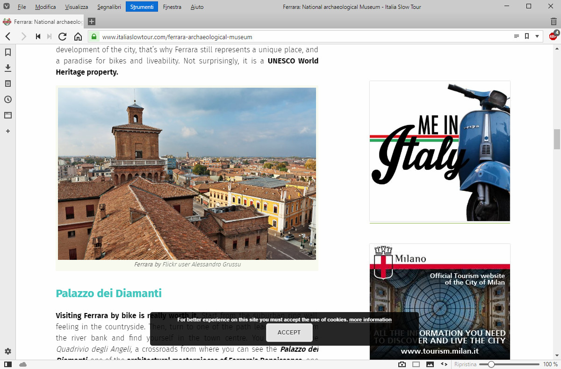Open the Visualizza menu
Screen dimensions: 561x369
coord(77,7)
